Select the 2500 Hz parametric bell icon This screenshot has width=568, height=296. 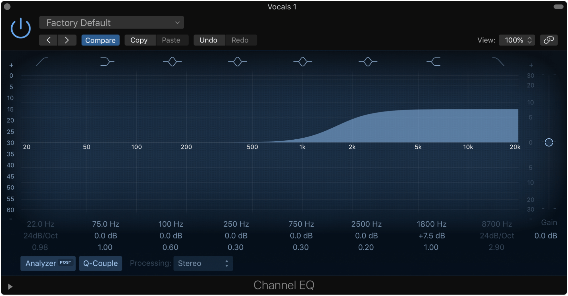[x=368, y=62]
